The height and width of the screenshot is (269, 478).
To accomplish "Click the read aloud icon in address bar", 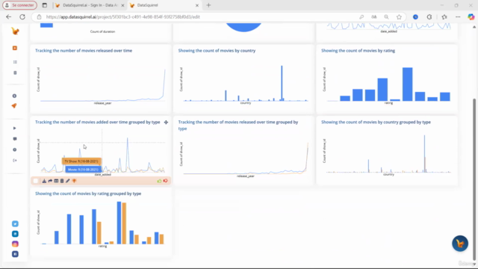I will (x=373, y=17).
